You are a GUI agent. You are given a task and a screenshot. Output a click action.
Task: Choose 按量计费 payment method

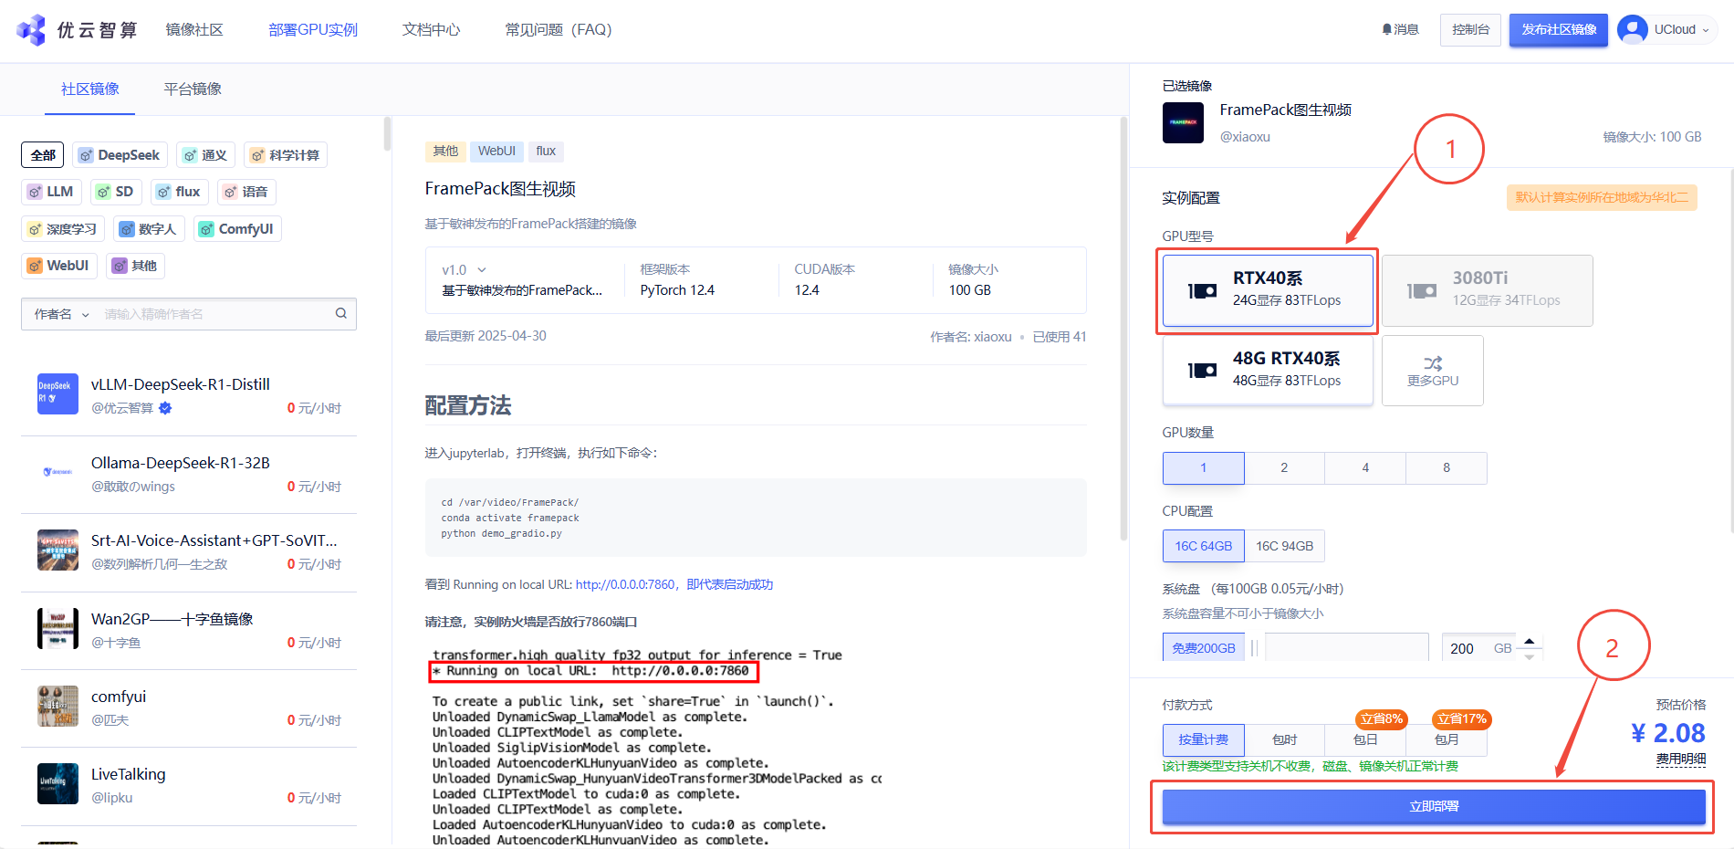pos(1203,739)
